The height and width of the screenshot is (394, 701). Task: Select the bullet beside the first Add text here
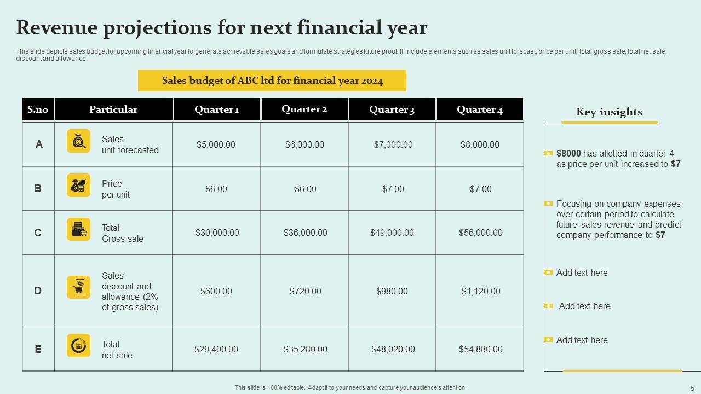(x=548, y=273)
